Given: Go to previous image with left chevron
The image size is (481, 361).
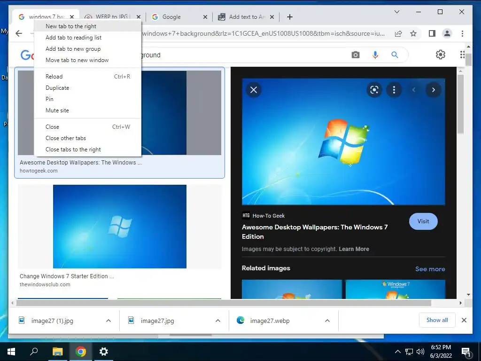Looking at the screenshot, I should 414,90.
